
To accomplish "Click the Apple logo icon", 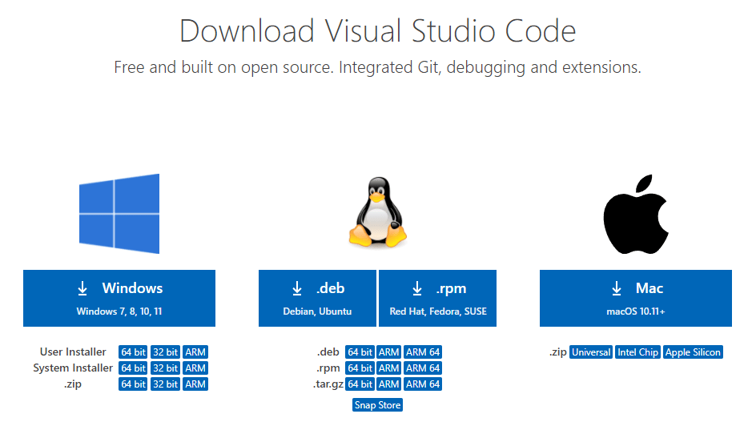I will [636, 214].
